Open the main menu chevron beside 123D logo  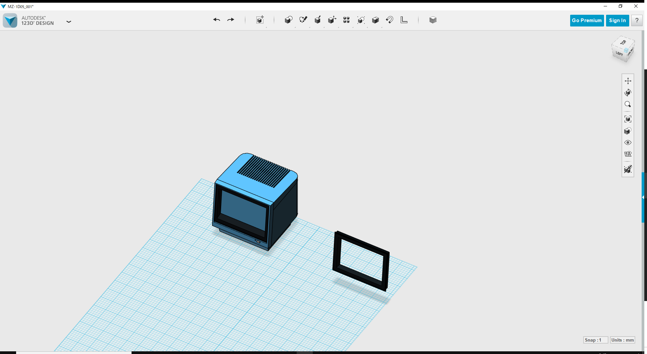point(69,21)
